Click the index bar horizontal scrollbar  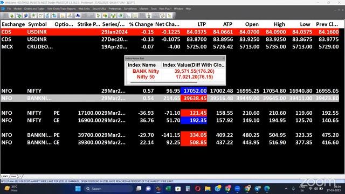click(164, 82)
